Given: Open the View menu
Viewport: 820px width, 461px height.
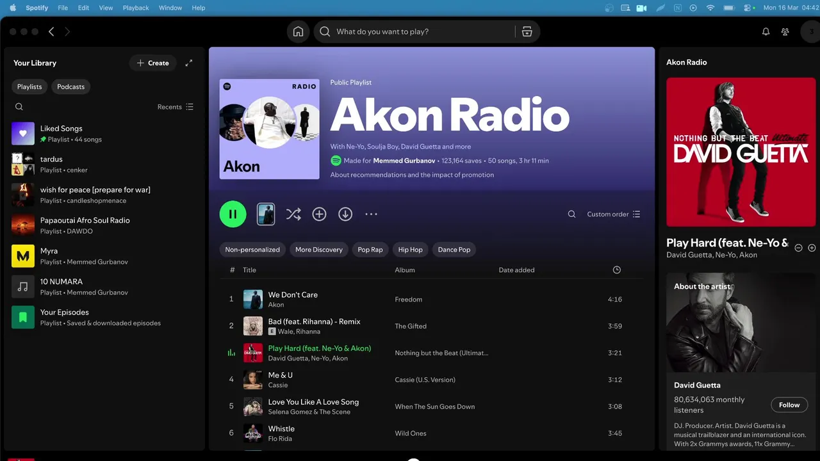Looking at the screenshot, I should tap(106, 8).
